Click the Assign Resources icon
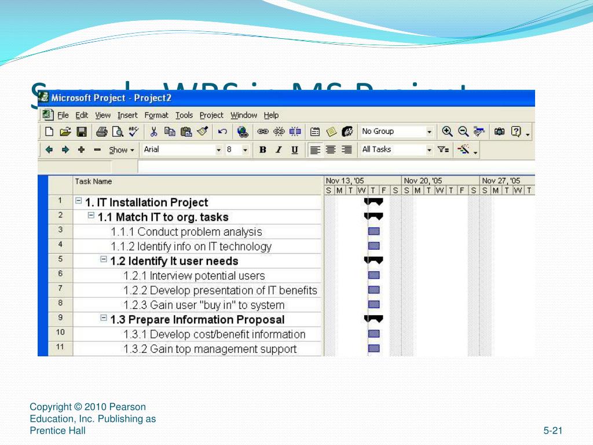 (347, 132)
